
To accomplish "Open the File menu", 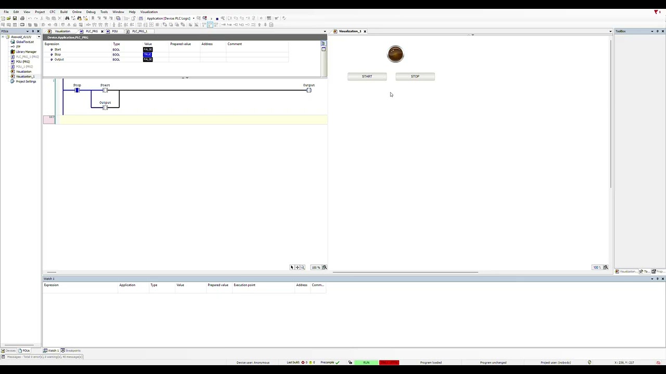I will [x=6, y=12].
